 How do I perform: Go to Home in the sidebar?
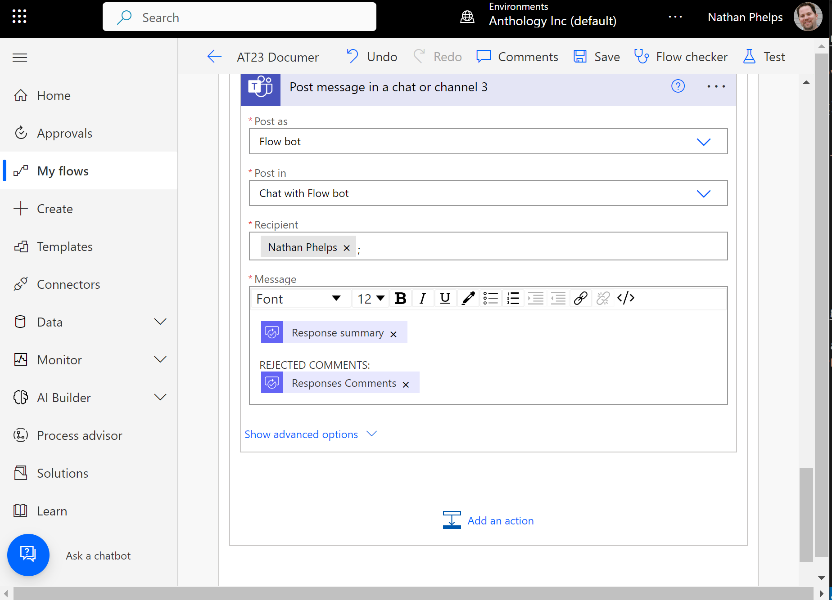[x=89, y=95]
